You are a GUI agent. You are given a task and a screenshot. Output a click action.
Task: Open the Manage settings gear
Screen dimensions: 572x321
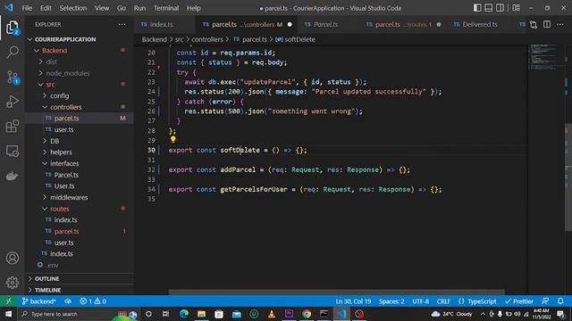[x=13, y=283]
